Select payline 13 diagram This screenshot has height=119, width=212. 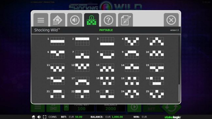[107, 67]
